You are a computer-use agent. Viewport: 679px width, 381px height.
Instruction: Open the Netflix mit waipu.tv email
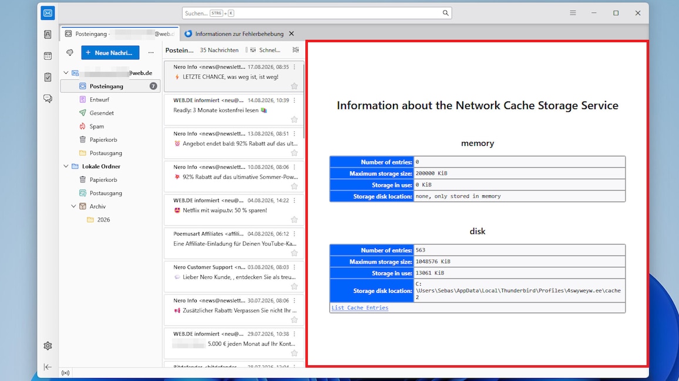(233, 210)
